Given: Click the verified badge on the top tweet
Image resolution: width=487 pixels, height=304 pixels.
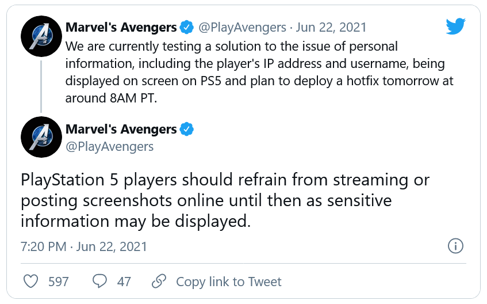Looking at the screenshot, I should (187, 27).
